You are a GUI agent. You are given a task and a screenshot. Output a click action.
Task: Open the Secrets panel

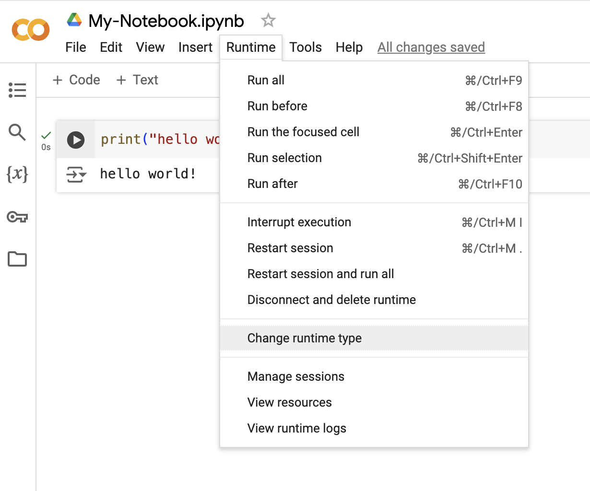coord(17,217)
